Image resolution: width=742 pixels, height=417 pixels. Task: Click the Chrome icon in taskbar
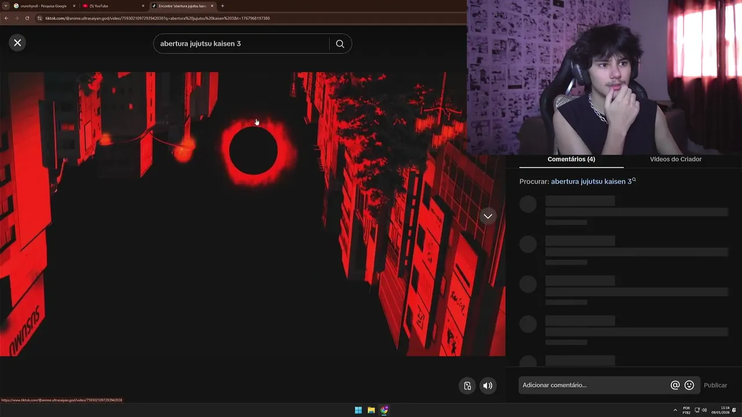pos(384,410)
